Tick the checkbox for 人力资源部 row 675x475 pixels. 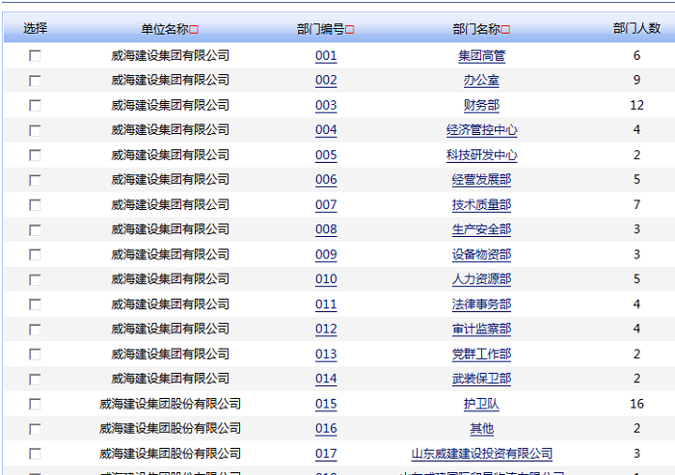[x=35, y=280]
